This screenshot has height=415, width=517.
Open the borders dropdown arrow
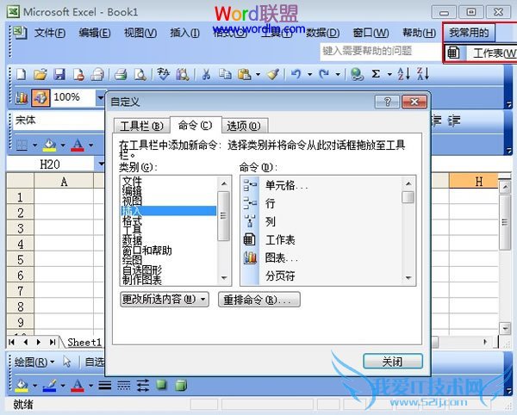35,145
